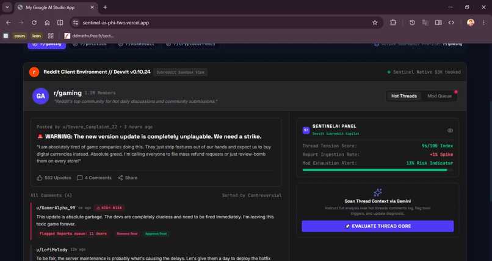This screenshot has height=261, width=492.
Task: Click the Sentinel Native SDK Hooked status
Action: 424,72
